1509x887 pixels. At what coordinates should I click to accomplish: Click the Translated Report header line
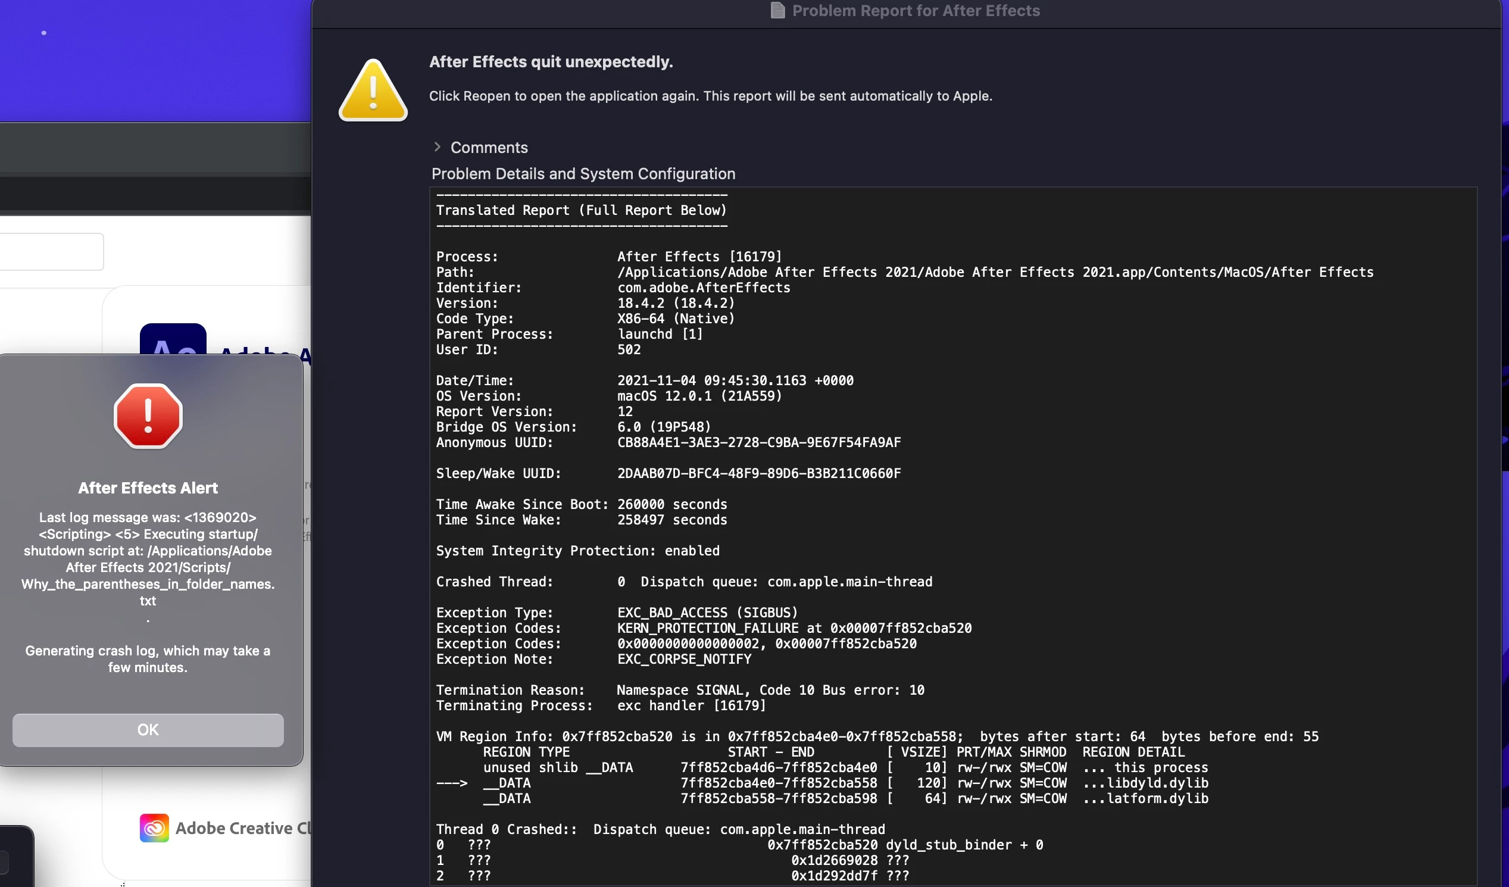click(x=581, y=210)
